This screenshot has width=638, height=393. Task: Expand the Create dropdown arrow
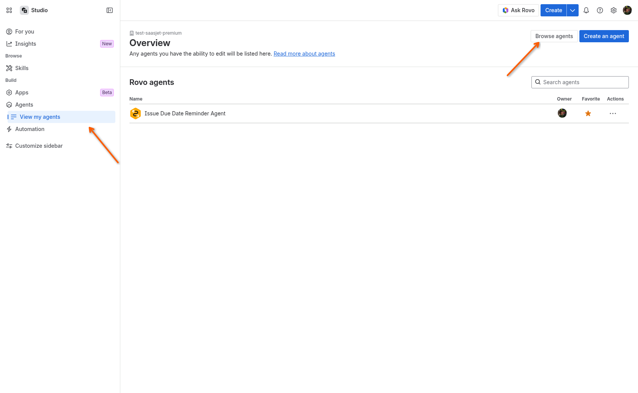click(573, 10)
